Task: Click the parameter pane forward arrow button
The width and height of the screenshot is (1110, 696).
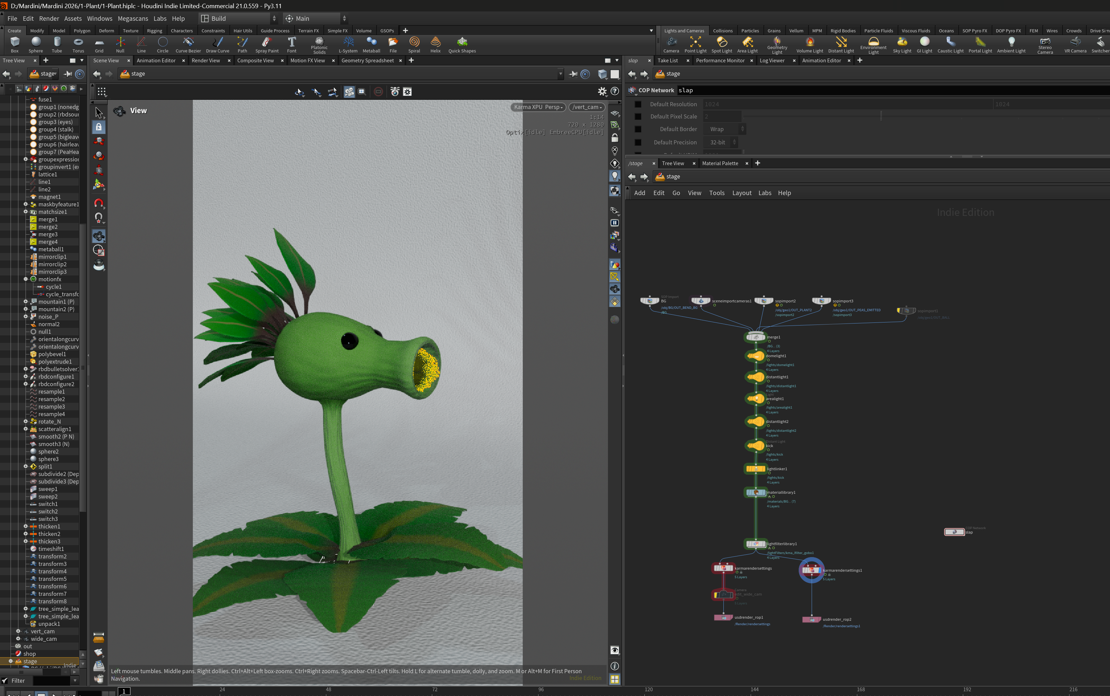Action: [644, 74]
